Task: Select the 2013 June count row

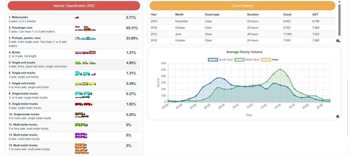Action: point(242,34)
